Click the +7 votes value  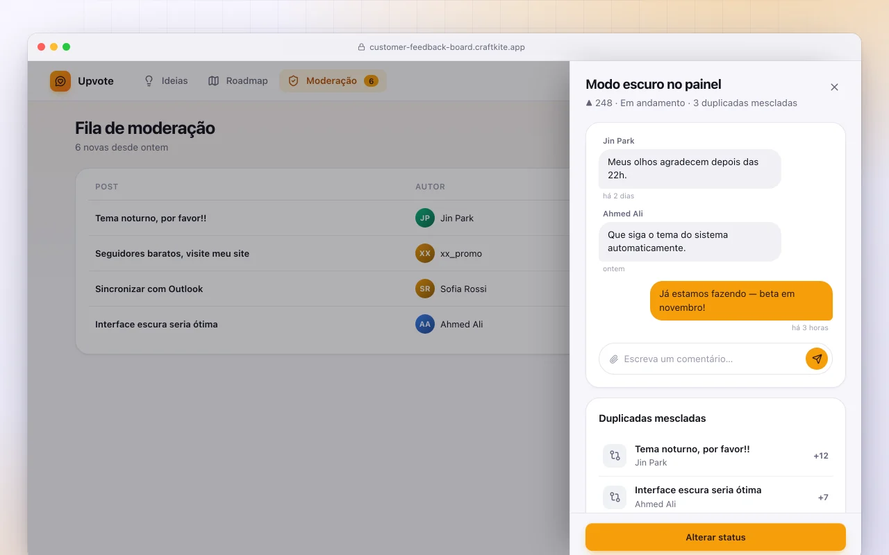coord(823,497)
